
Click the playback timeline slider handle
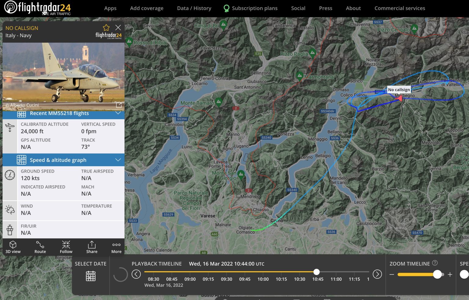click(316, 272)
